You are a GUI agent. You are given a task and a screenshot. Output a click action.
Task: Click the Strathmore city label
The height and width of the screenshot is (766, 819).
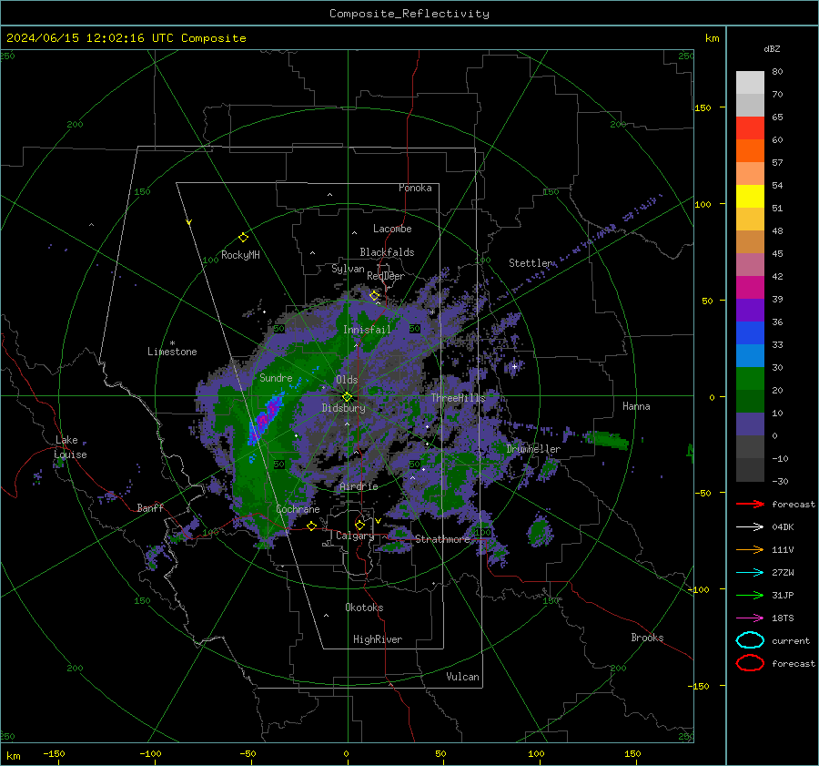click(442, 539)
